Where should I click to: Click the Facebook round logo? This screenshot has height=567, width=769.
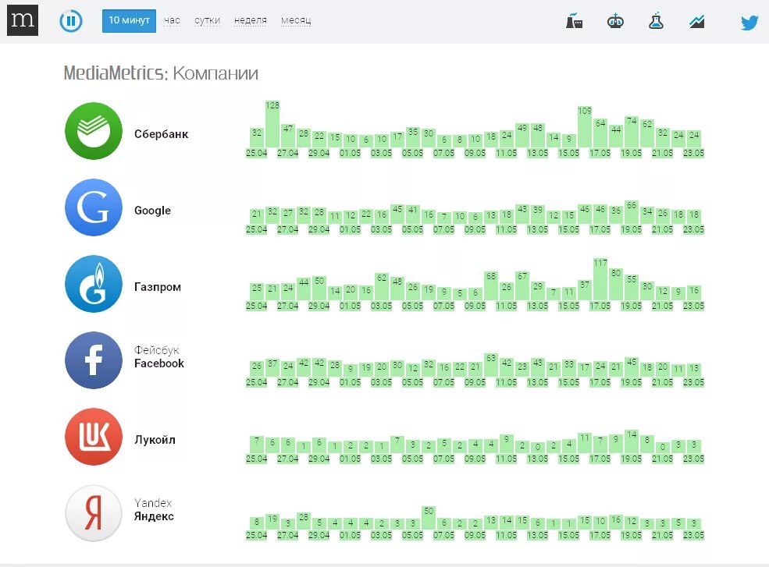coord(93,360)
